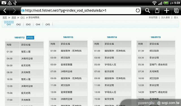
Task: Tap the warning triangle notification icon
Action: [10, 3]
